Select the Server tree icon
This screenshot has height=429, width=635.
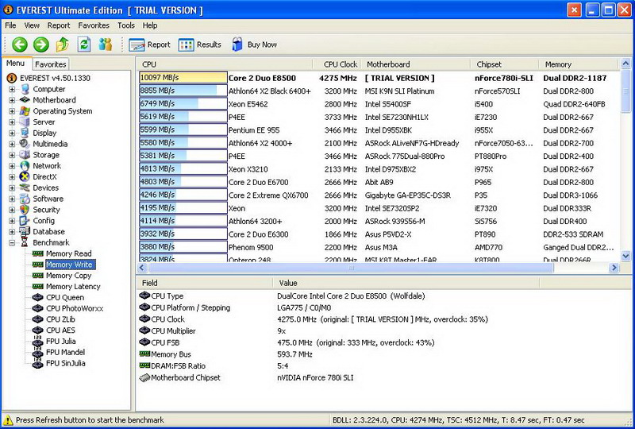pos(25,122)
